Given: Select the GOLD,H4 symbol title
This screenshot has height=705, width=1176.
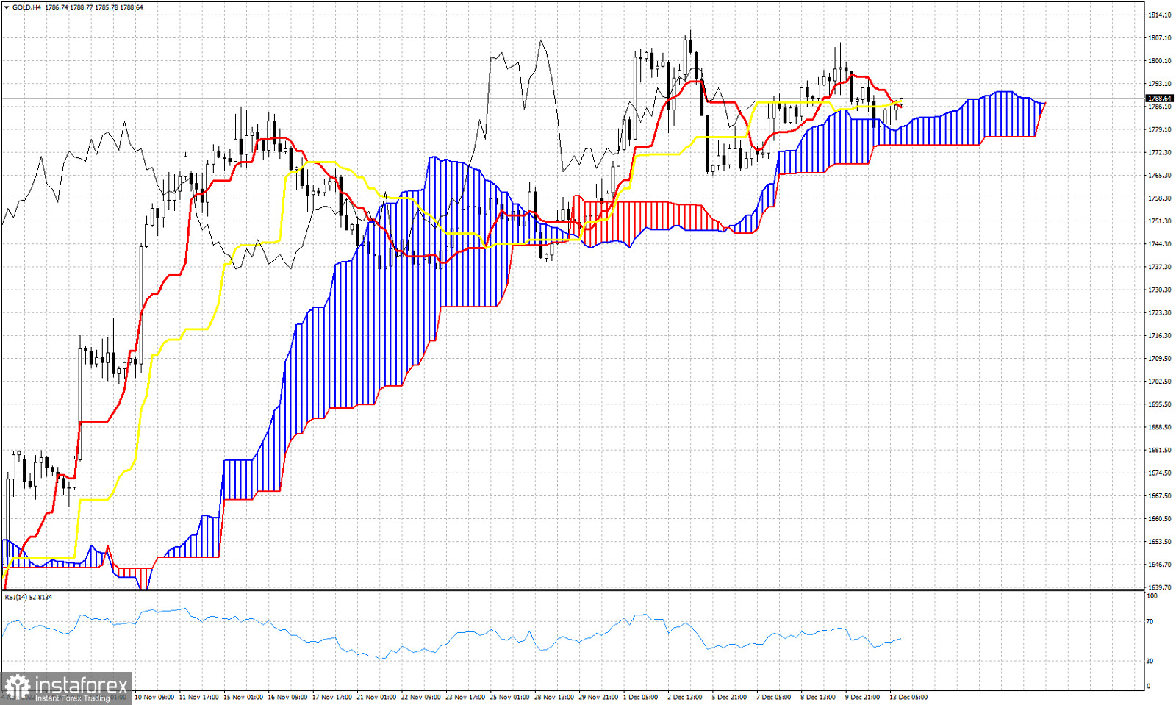Looking at the screenshot, I should point(26,7).
